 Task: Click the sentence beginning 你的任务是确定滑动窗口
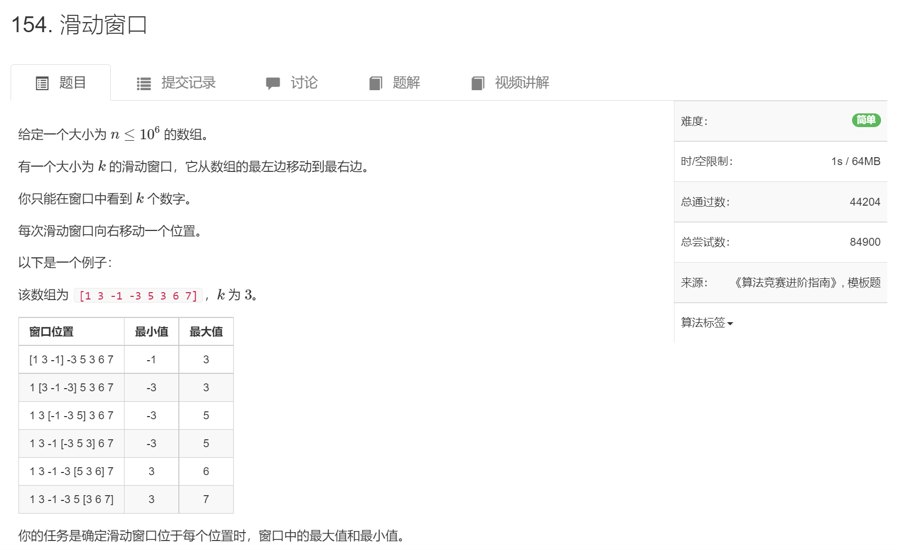(x=212, y=536)
